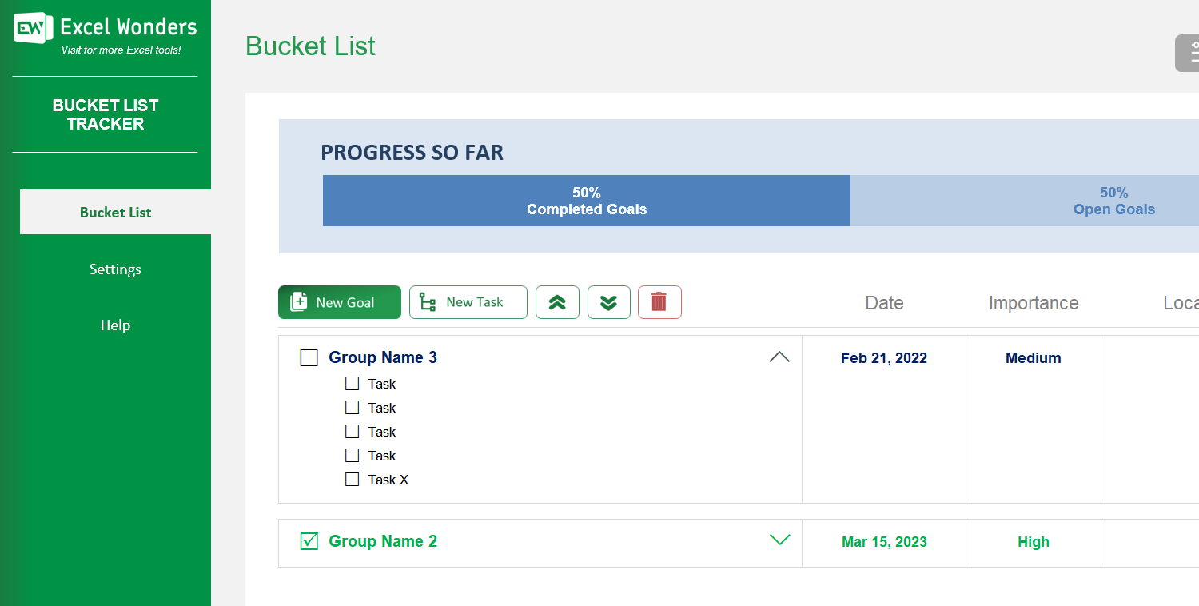Click the Importance column header
This screenshot has width=1199, height=606.
click(1034, 303)
